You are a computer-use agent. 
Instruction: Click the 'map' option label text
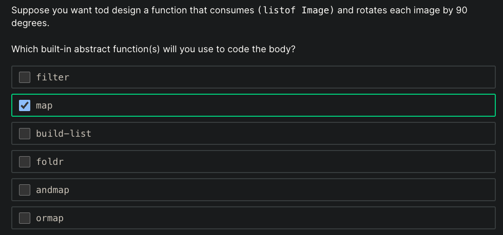tap(44, 105)
